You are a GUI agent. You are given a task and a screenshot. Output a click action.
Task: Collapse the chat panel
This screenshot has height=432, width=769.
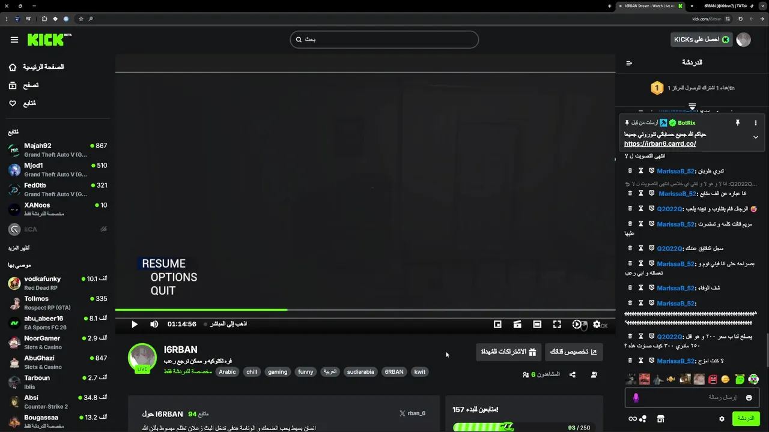[x=629, y=63]
